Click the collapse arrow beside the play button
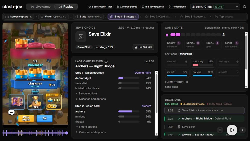This screenshot has height=141, width=250. tap(242, 130)
